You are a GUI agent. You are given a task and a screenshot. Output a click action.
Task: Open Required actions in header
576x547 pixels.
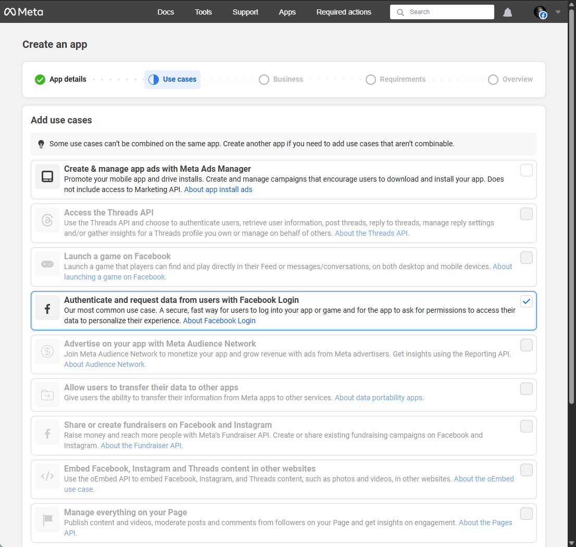[x=344, y=12]
